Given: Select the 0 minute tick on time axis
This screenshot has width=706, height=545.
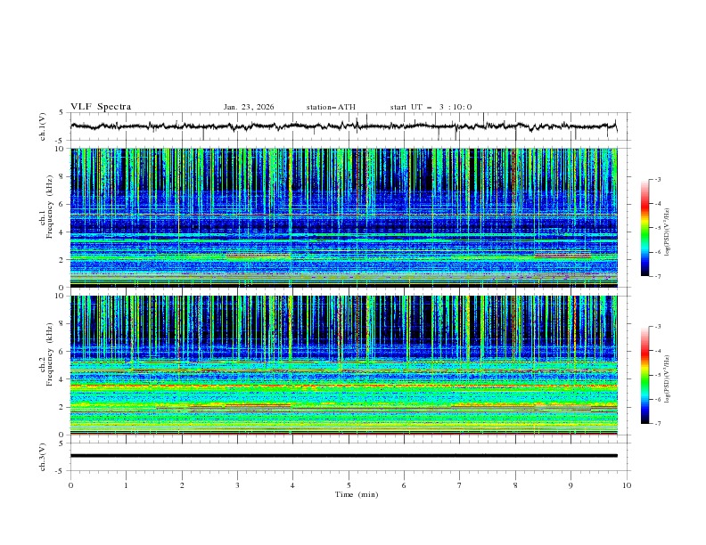Looking at the screenshot, I should (70, 484).
